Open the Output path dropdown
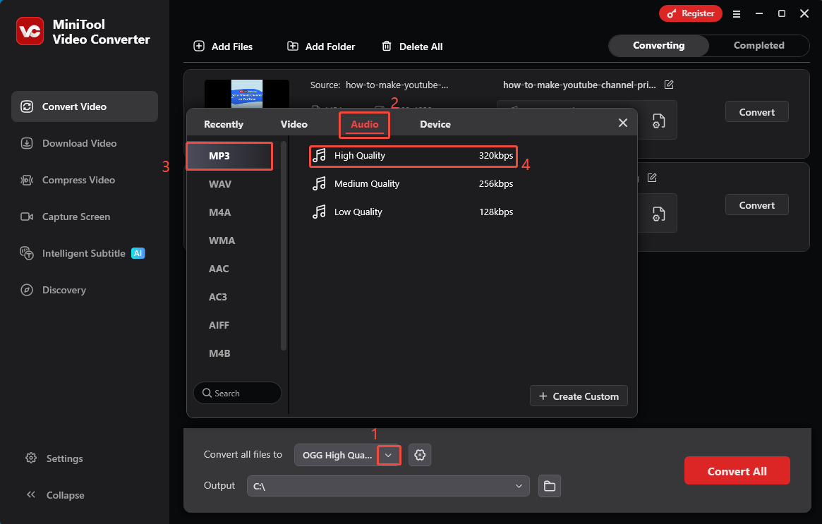822x524 pixels. (x=520, y=486)
